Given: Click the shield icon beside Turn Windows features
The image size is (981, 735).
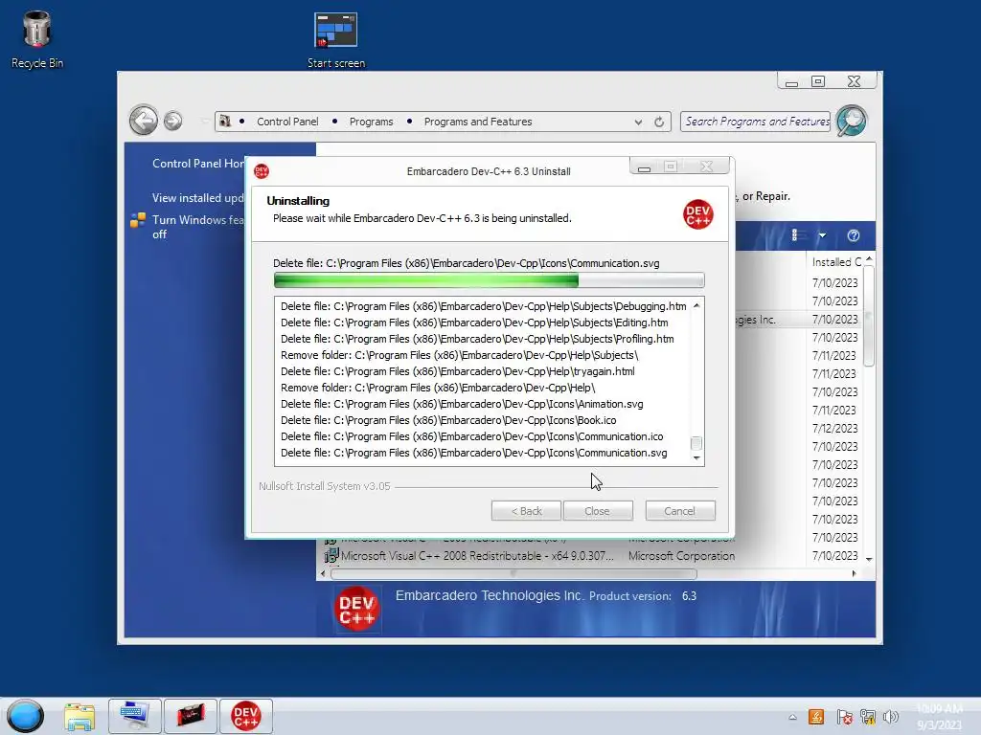Looking at the screenshot, I should [x=138, y=220].
